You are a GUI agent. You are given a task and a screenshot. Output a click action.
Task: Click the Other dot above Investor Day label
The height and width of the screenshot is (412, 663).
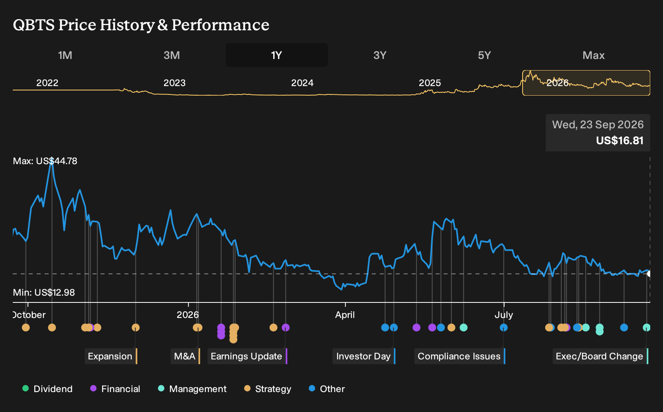coord(394,328)
